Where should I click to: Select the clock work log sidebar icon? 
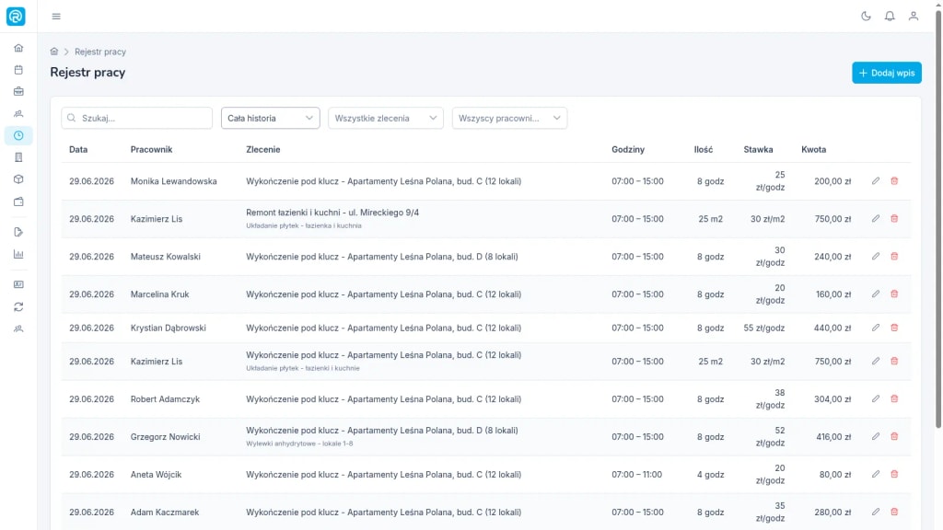18,136
